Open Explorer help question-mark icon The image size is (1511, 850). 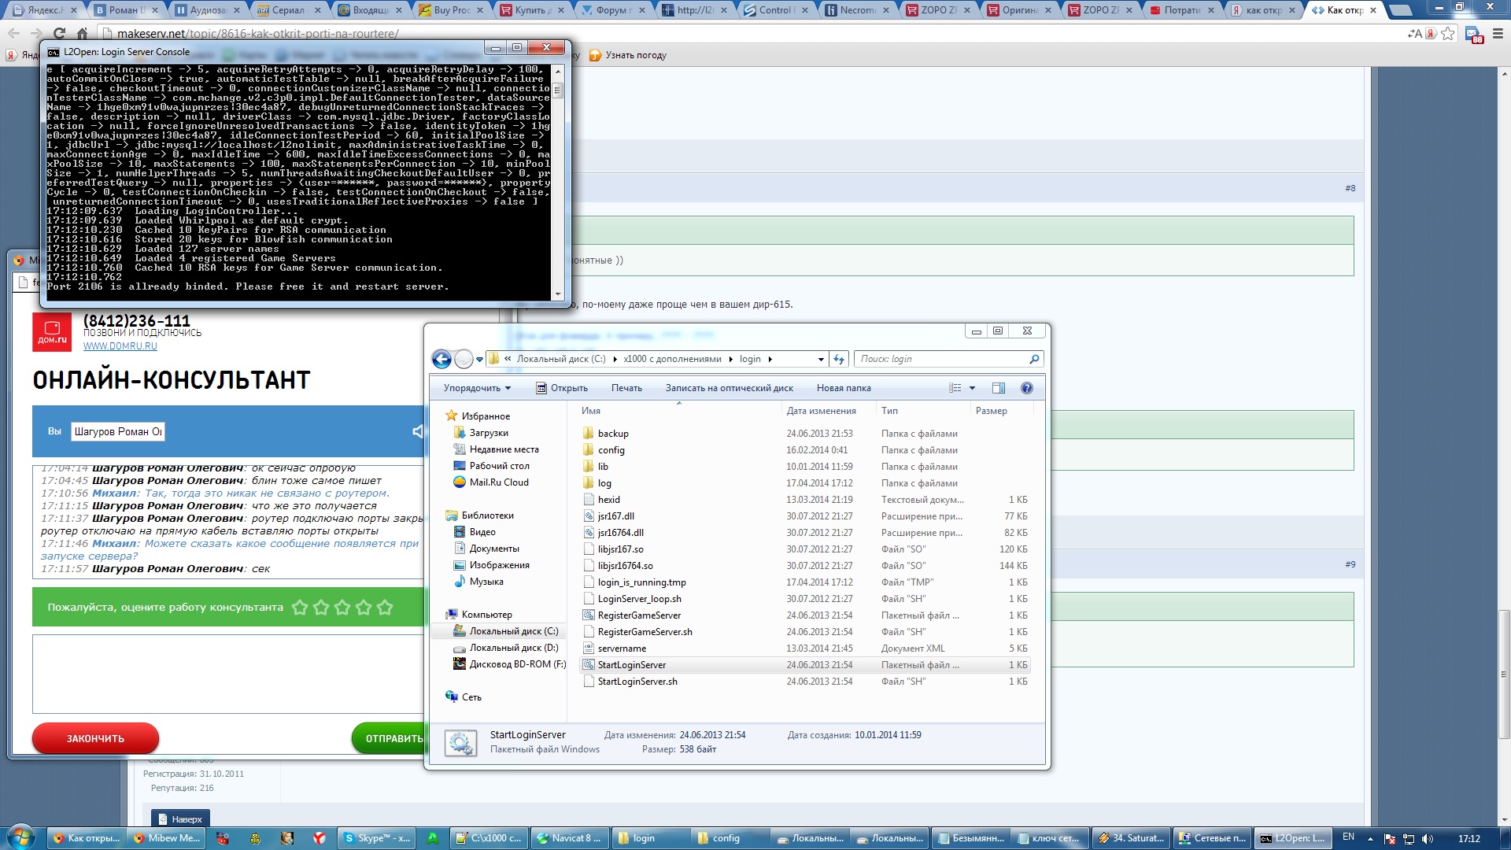1026,388
